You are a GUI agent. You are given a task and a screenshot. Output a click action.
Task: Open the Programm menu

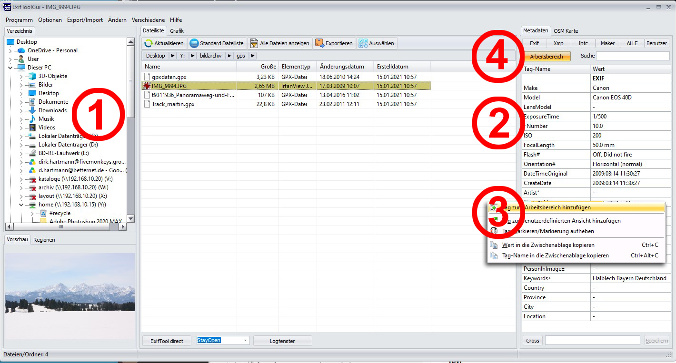pos(19,20)
